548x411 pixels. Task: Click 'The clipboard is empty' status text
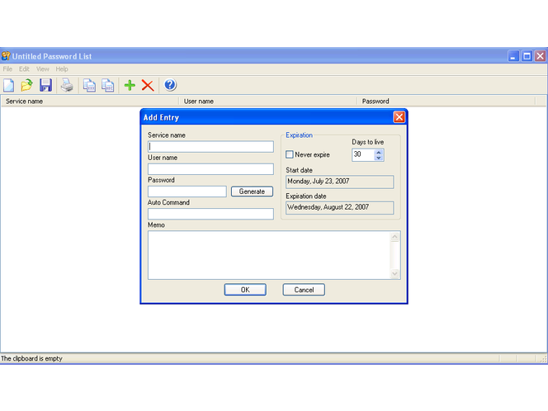[x=31, y=358]
